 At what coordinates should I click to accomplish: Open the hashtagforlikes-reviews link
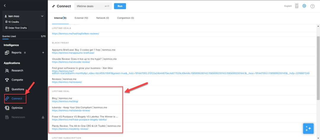[76, 33]
